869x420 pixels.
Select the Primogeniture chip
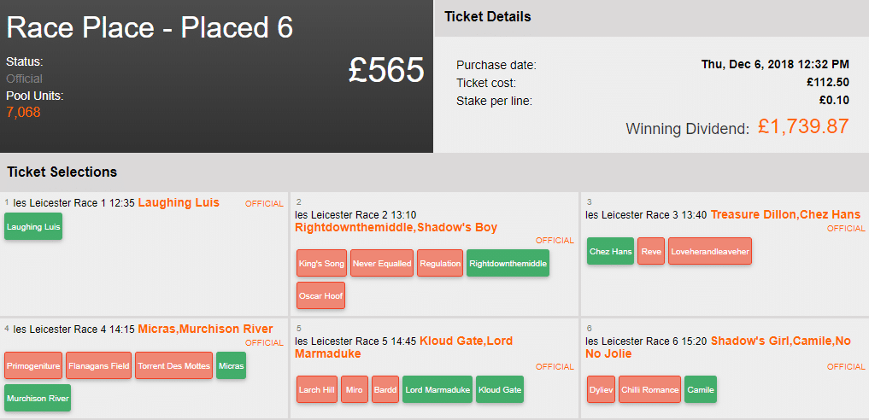click(x=33, y=366)
